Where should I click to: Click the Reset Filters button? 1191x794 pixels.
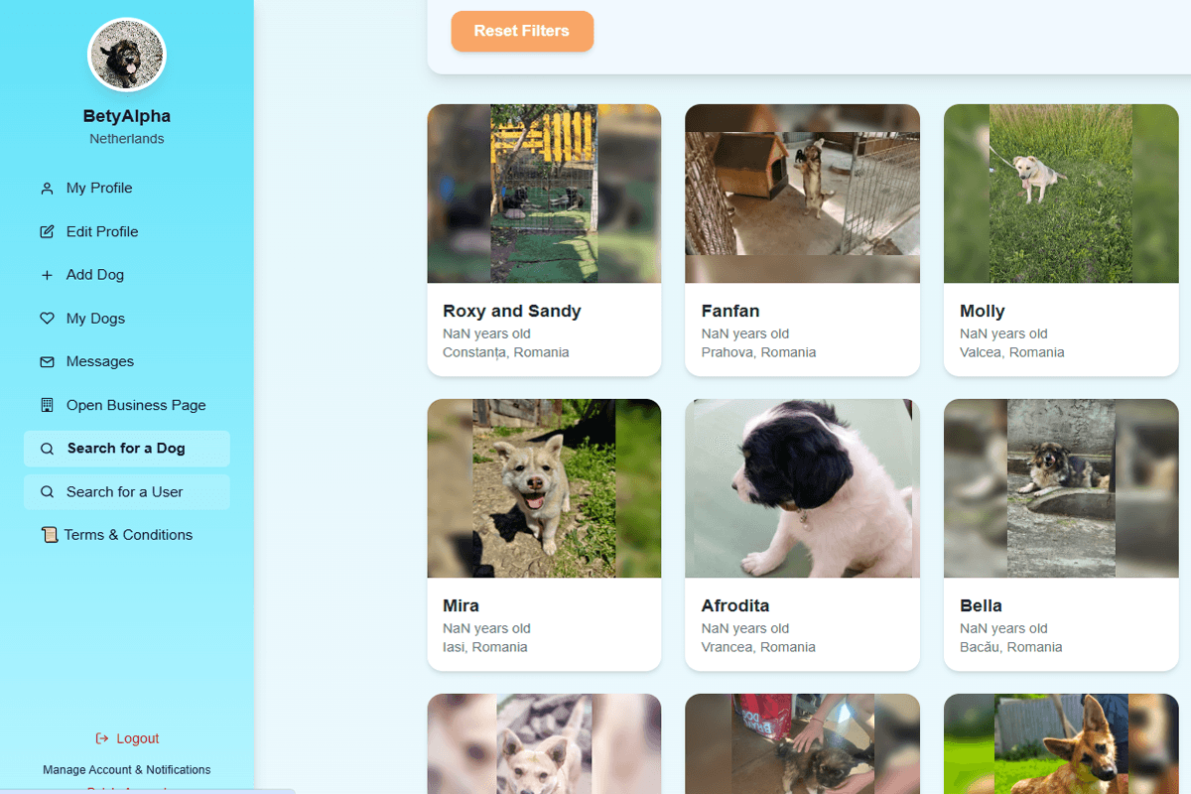tap(522, 31)
